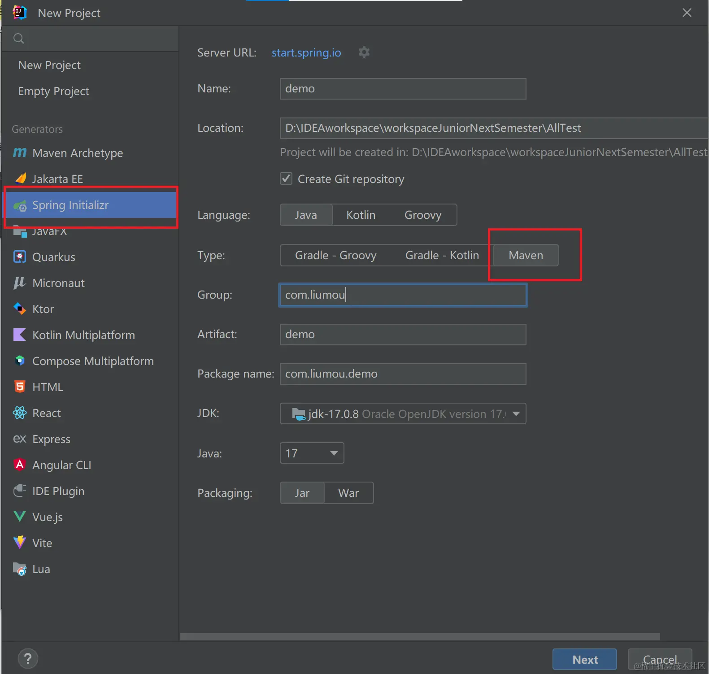
Task: Choose Gradle - Kotlin project type
Action: pyautogui.click(x=442, y=255)
